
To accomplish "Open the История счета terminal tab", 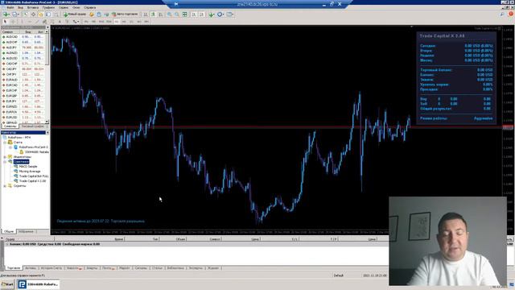I will [51, 268].
